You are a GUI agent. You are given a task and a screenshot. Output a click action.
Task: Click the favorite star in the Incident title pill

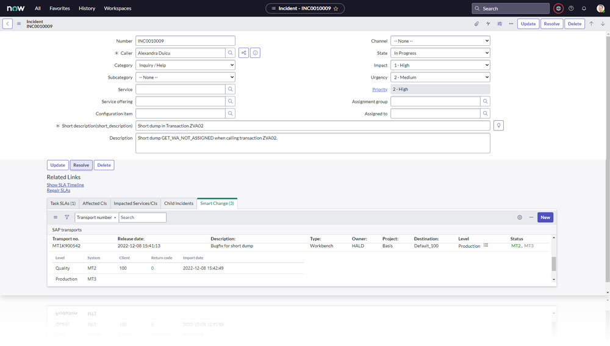click(335, 9)
